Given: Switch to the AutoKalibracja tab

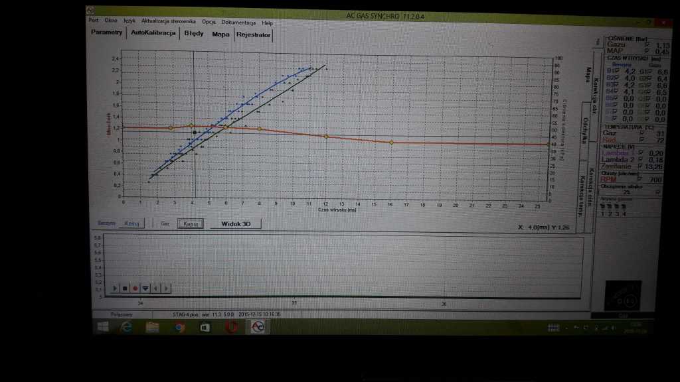Looking at the screenshot, I should coord(153,32).
